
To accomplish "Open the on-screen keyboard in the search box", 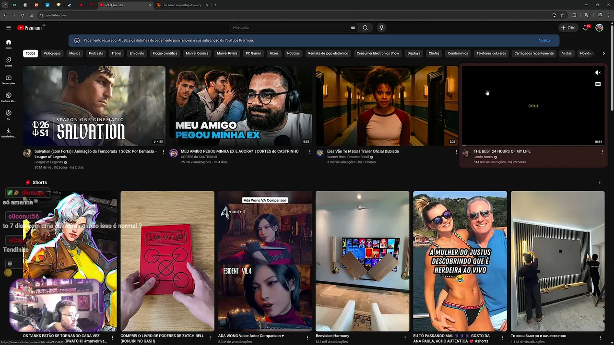I will pyautogui.click(x=353, y=28).
